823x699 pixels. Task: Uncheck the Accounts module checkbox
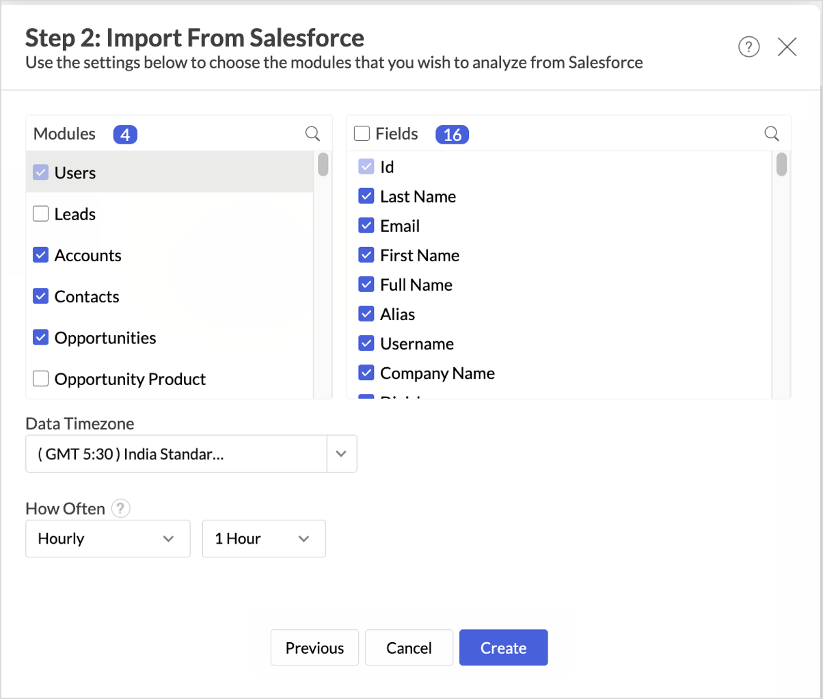[x=41, y=255]
